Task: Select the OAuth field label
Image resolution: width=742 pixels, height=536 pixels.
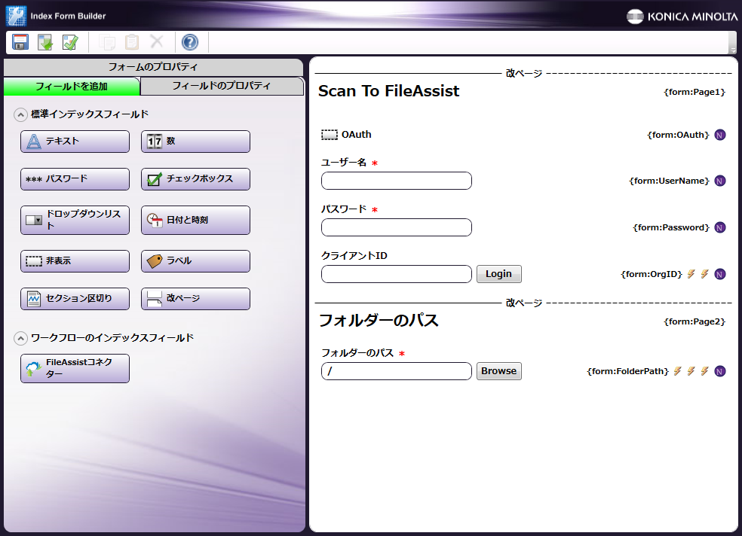Action: (357, 135)
